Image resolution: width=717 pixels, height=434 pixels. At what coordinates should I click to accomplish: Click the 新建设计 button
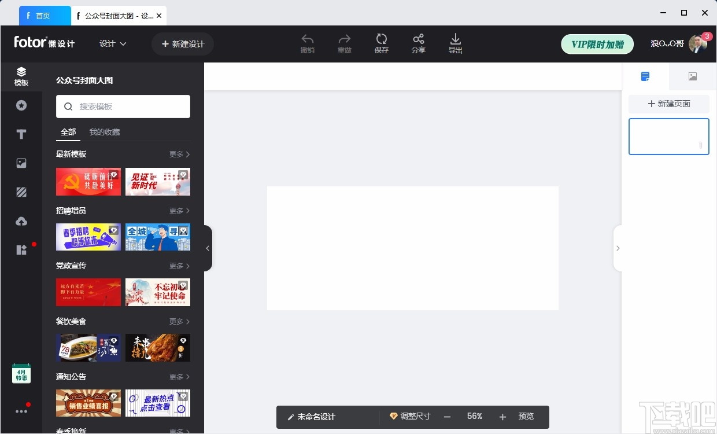coord(183,43)
